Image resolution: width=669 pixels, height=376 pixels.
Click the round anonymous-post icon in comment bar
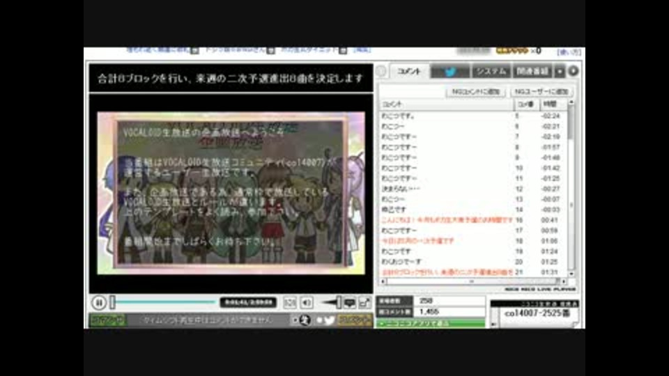point(305,320)
